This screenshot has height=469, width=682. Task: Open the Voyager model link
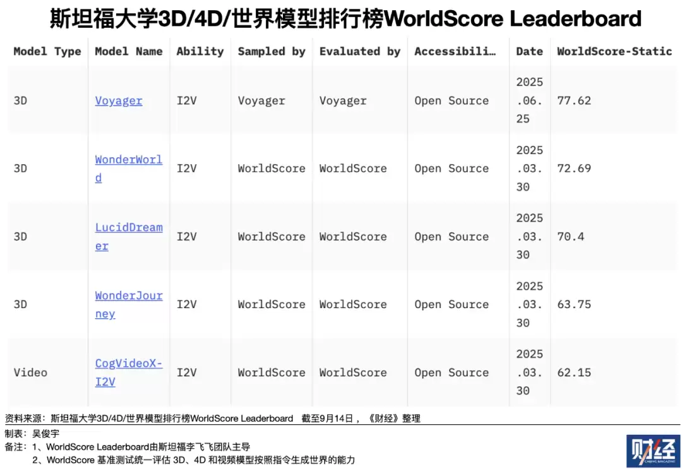[x=119, y=100]
